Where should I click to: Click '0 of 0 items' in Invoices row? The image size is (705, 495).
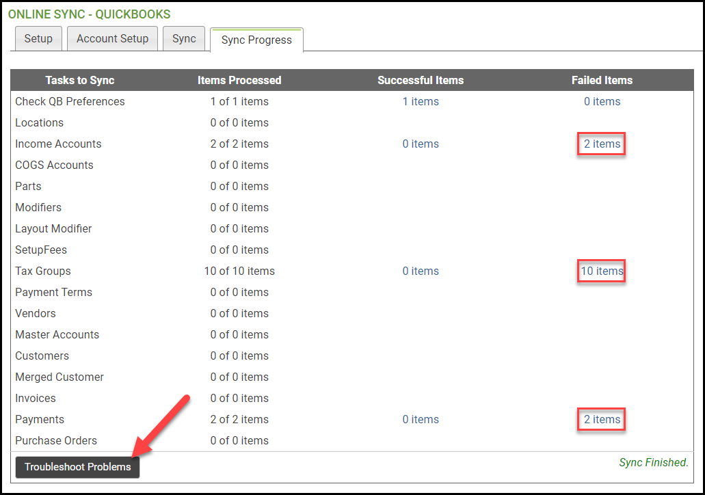tap(239, 399)
